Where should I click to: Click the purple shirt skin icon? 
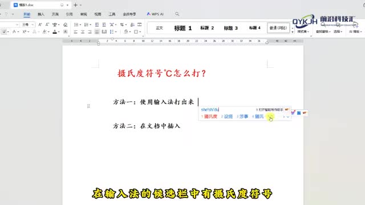coord(293,113)
